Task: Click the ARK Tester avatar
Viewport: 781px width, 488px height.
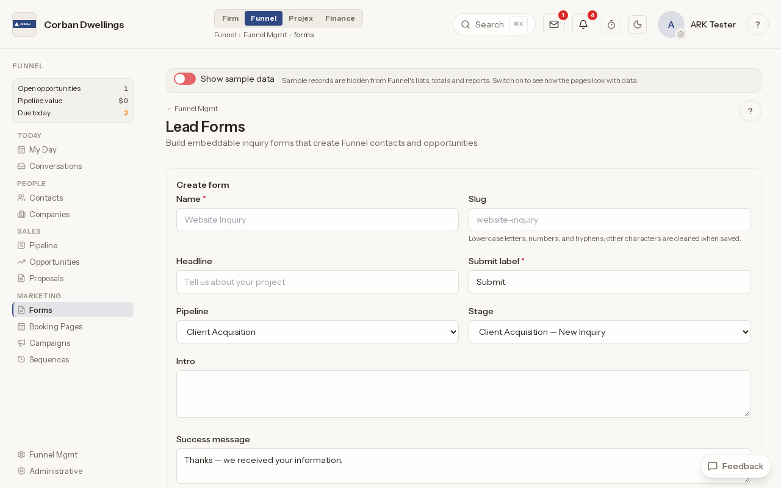Action: coord(671,24)
